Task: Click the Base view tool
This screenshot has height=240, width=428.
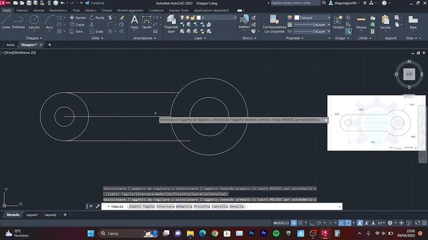Action: (413, 22)
